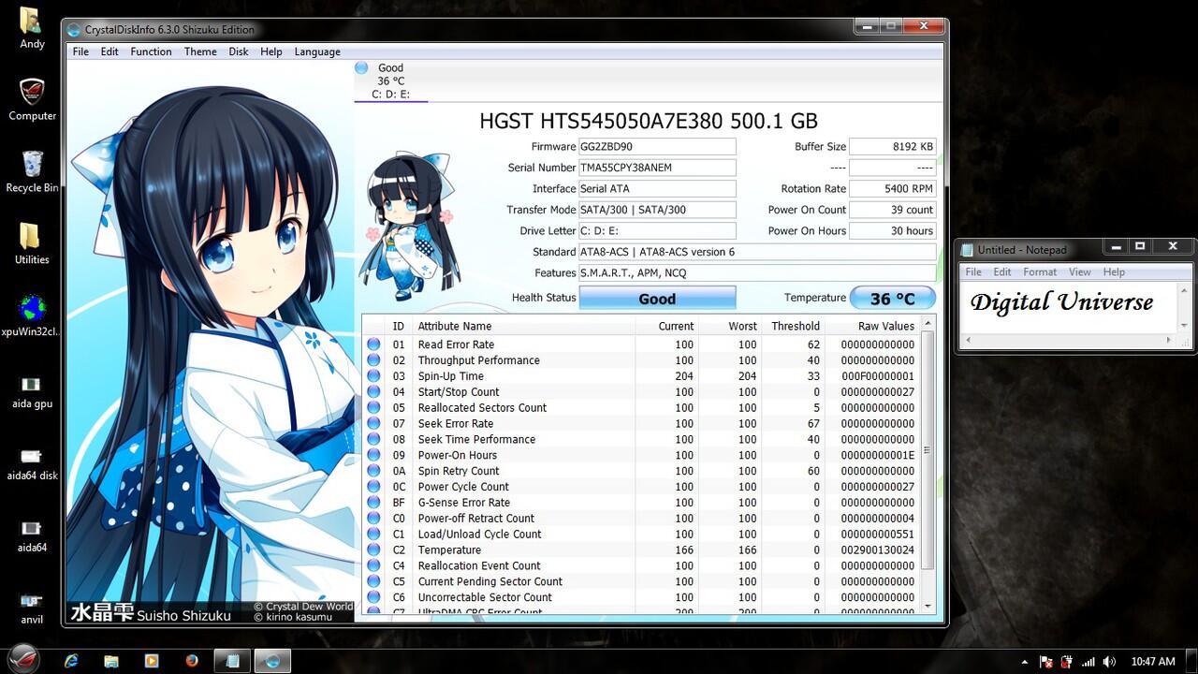Viewport: 1198px width, 674px height.
Task: Open the File menu in CrystalDiskInfo
Action: [x=81, y=51]
